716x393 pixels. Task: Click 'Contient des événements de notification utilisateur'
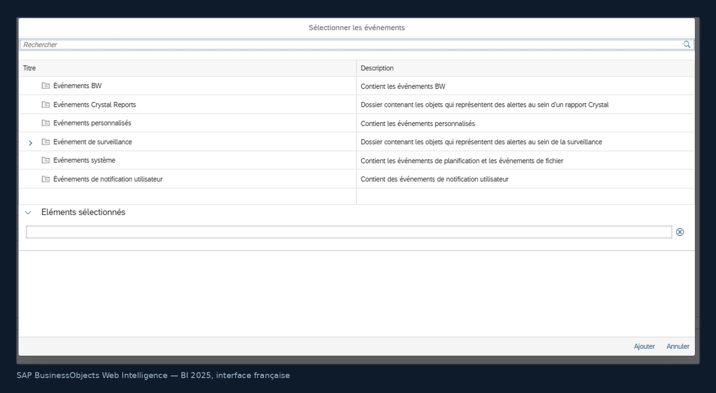click(434, 179)
